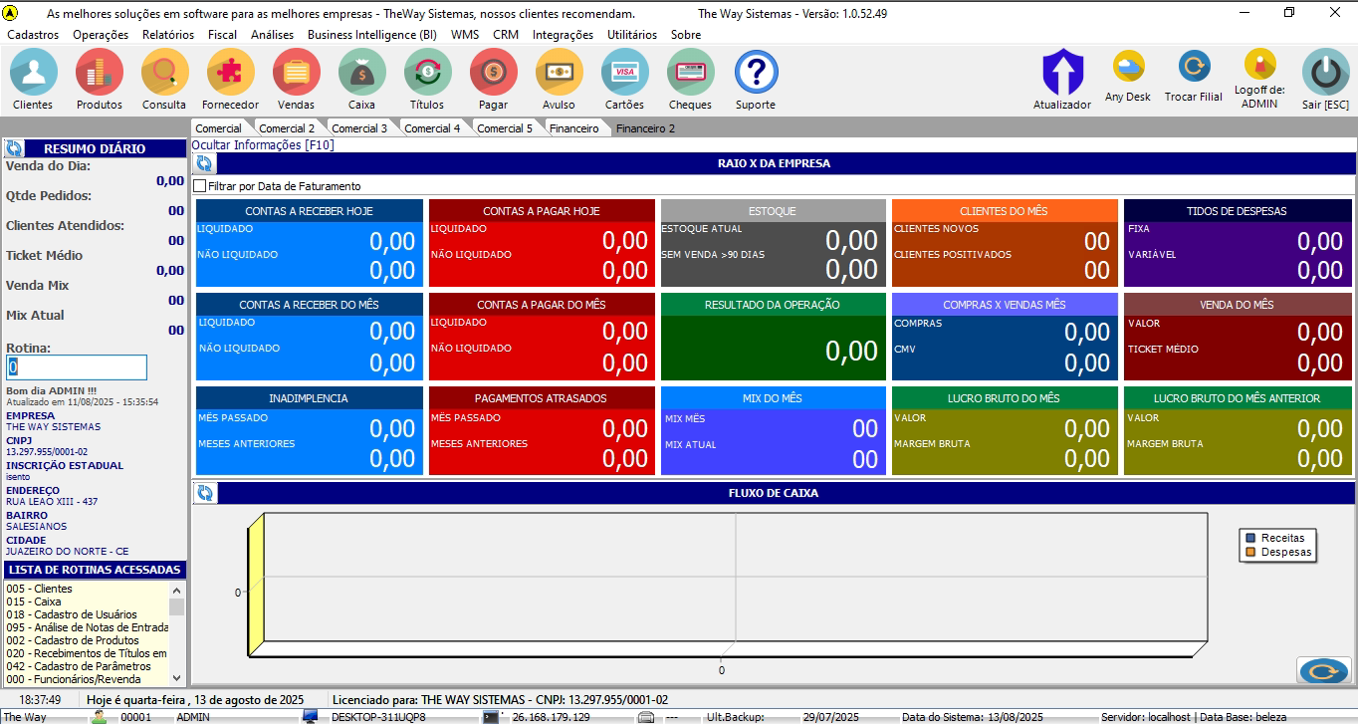Open the Produtos toolbar icon
The width and height of the screenshot is (1358, 724).
tap(100, 74)
